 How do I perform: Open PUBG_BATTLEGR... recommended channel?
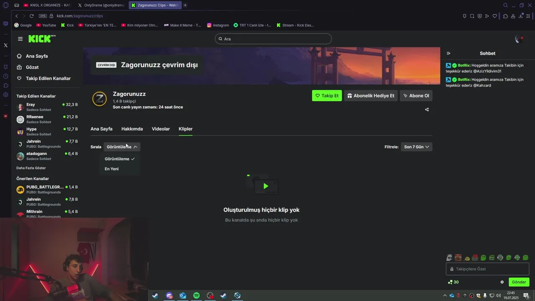pos(47,189)
